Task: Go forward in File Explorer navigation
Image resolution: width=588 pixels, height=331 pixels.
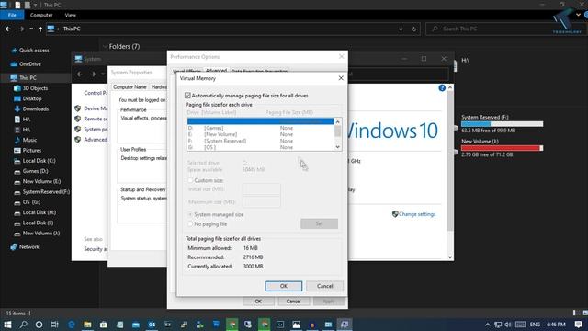Action: tap(21, 29)
